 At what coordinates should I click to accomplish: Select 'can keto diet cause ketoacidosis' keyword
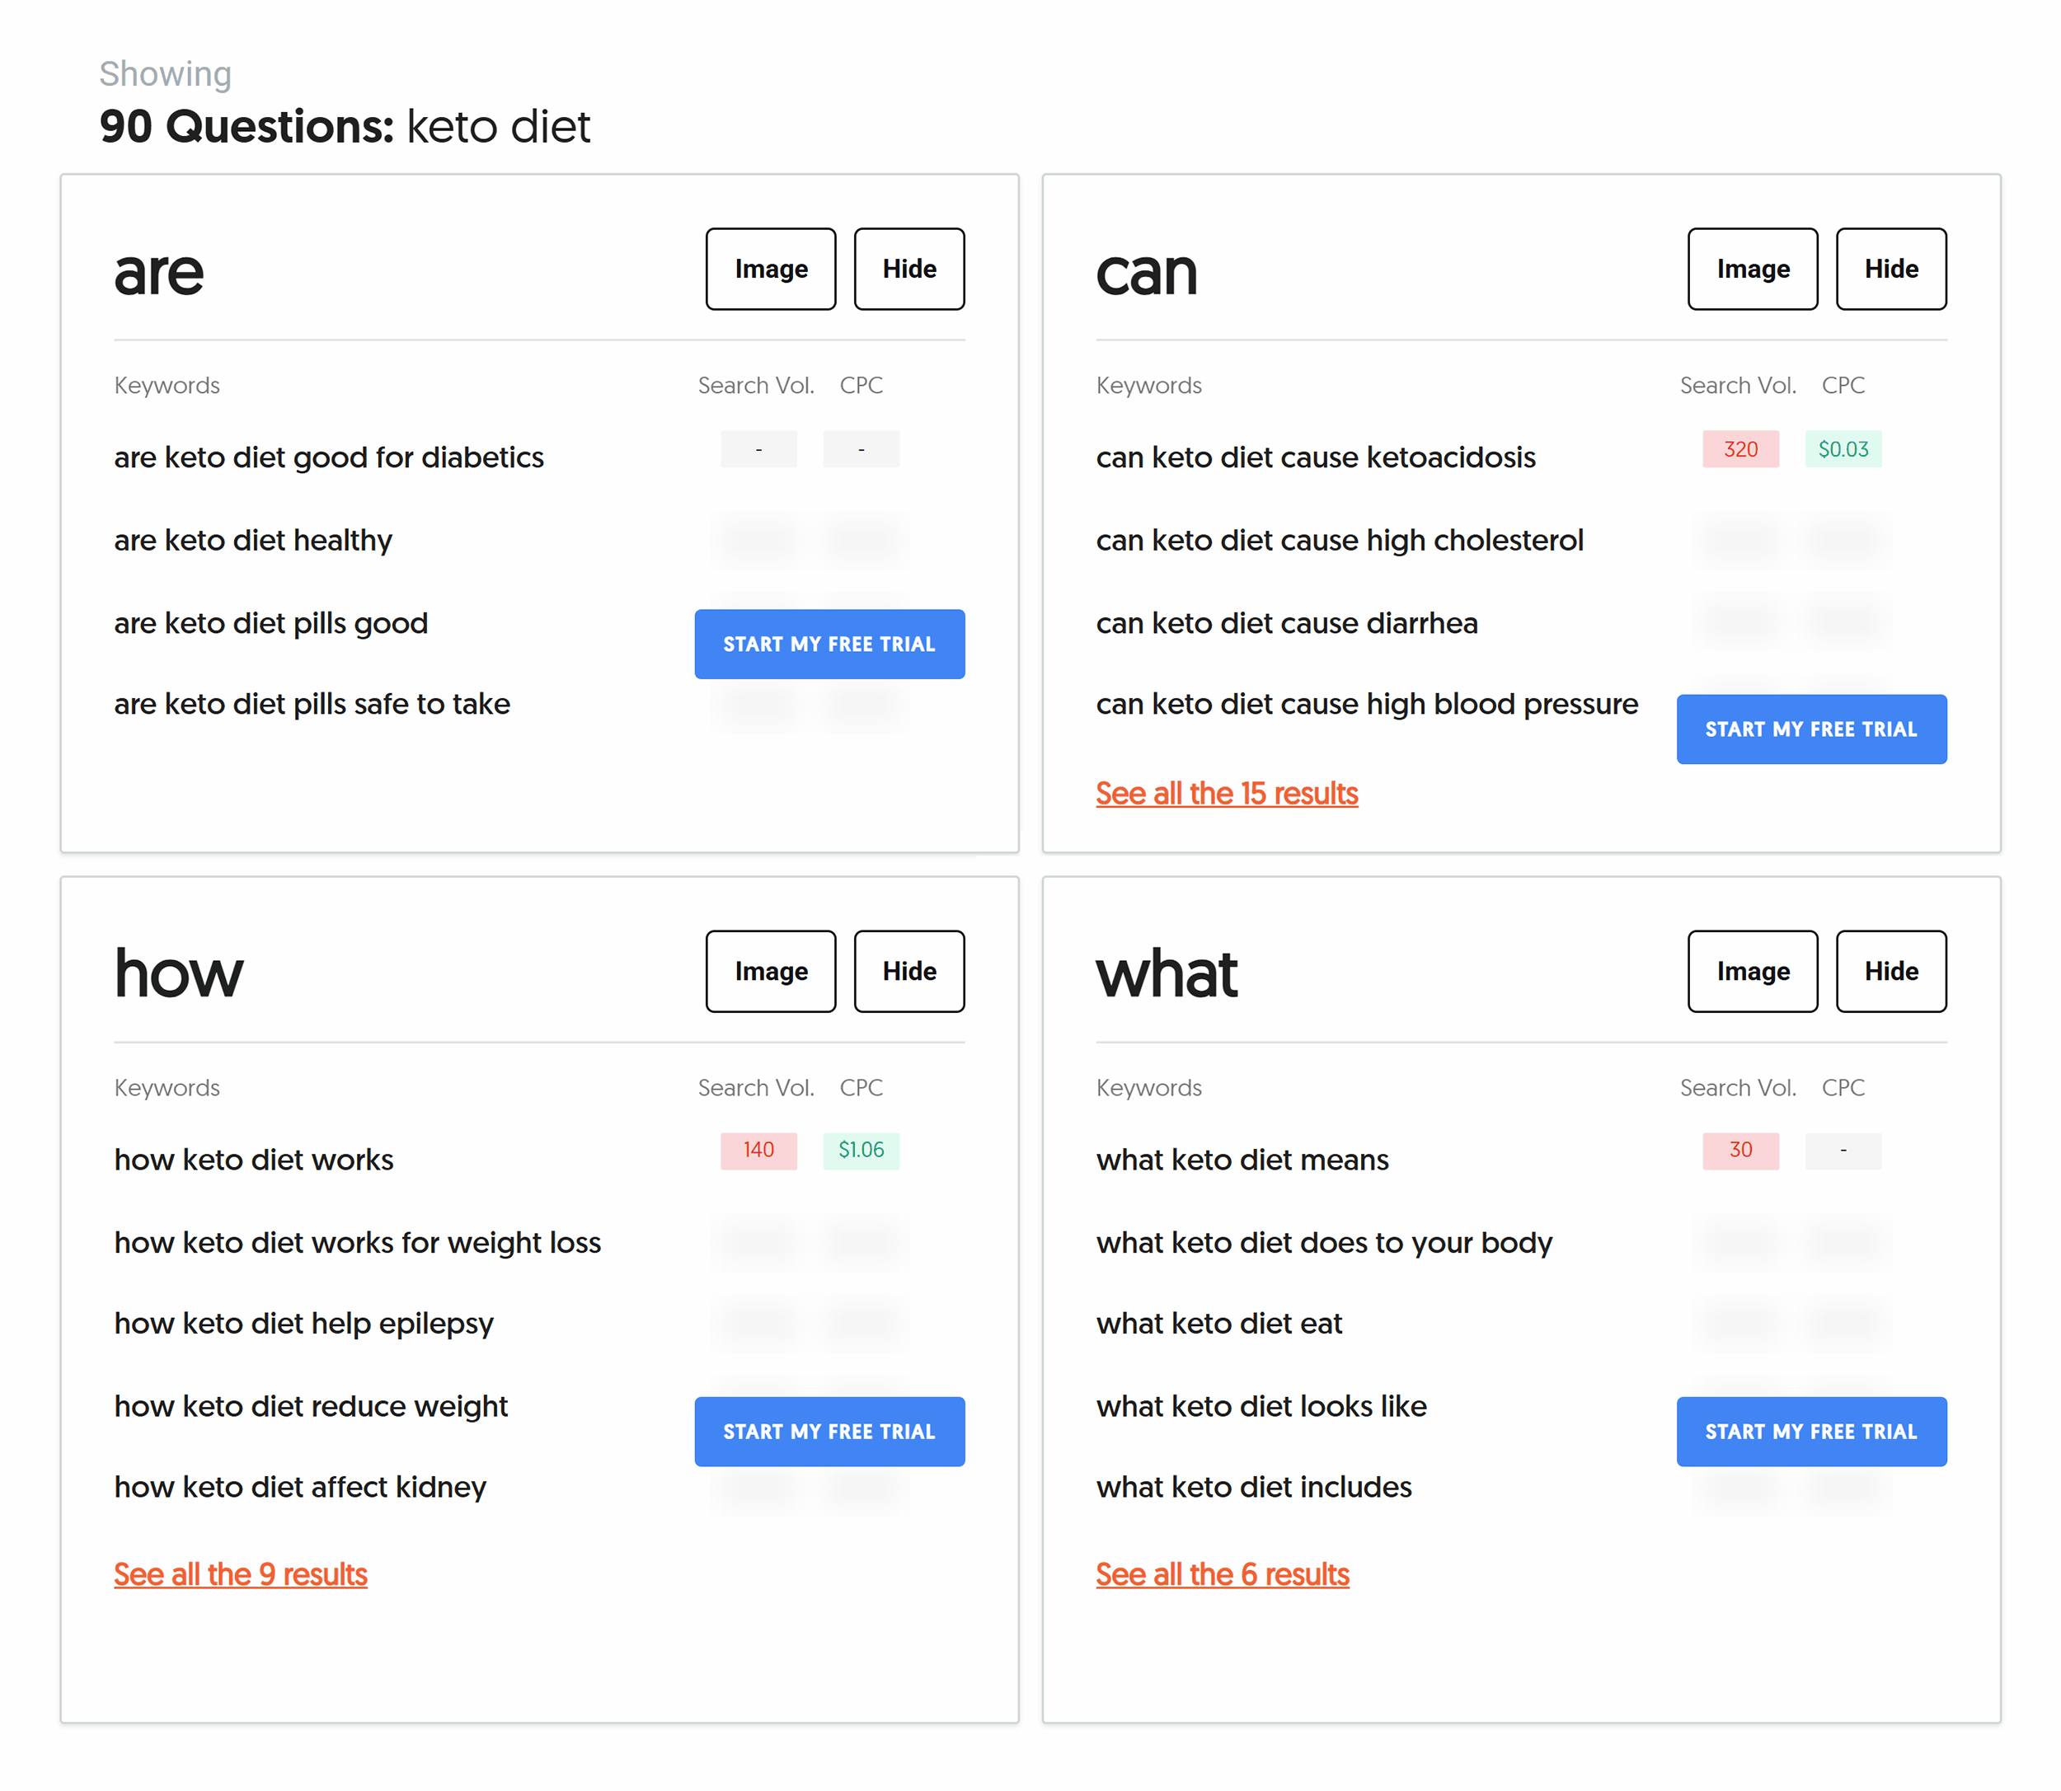click(x=1316, y=457)
